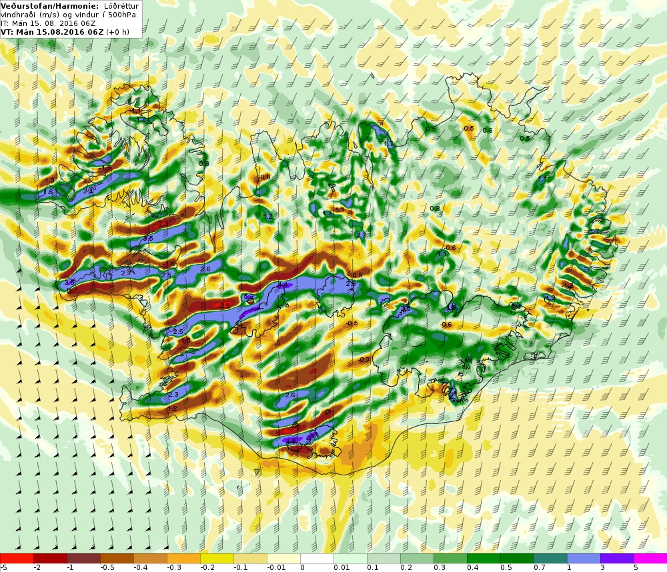Click the '-0.2' legend label
Viewport: 667px width, 572px height.
207,567
